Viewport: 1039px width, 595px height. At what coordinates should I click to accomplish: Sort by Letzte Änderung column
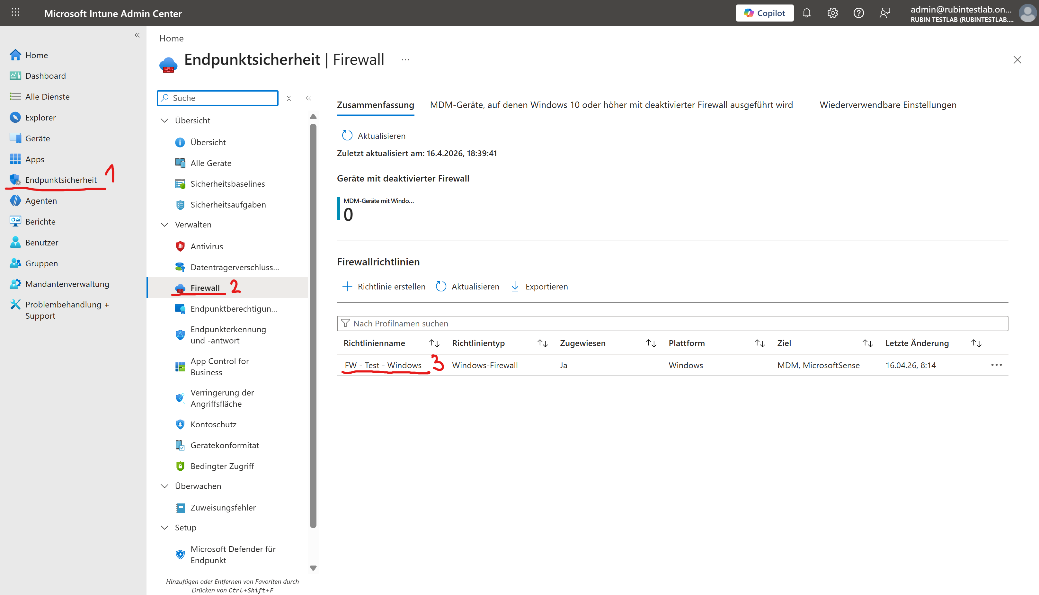(x=976, y=343)
